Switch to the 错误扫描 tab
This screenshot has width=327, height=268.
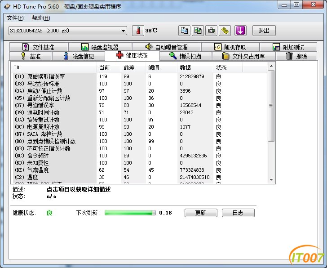point(186,56)
